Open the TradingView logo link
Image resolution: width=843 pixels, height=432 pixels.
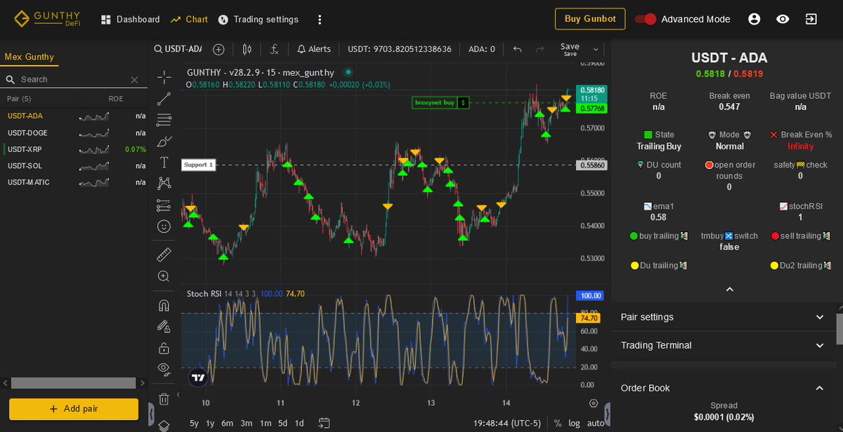coord(198,377)
